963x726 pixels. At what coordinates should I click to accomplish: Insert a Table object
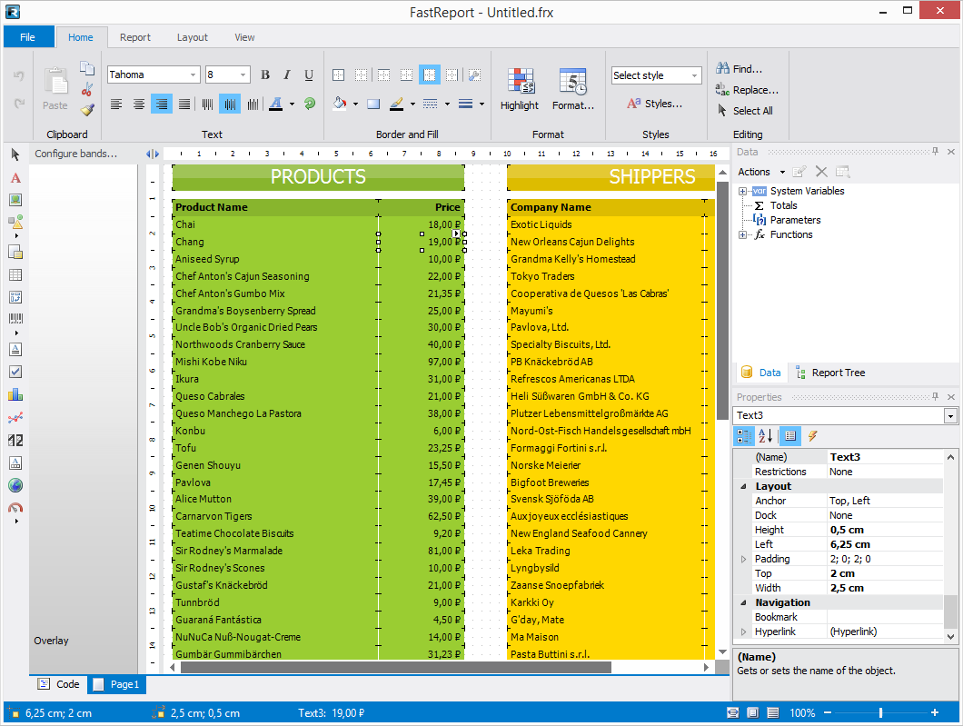[x=15, y=274]
